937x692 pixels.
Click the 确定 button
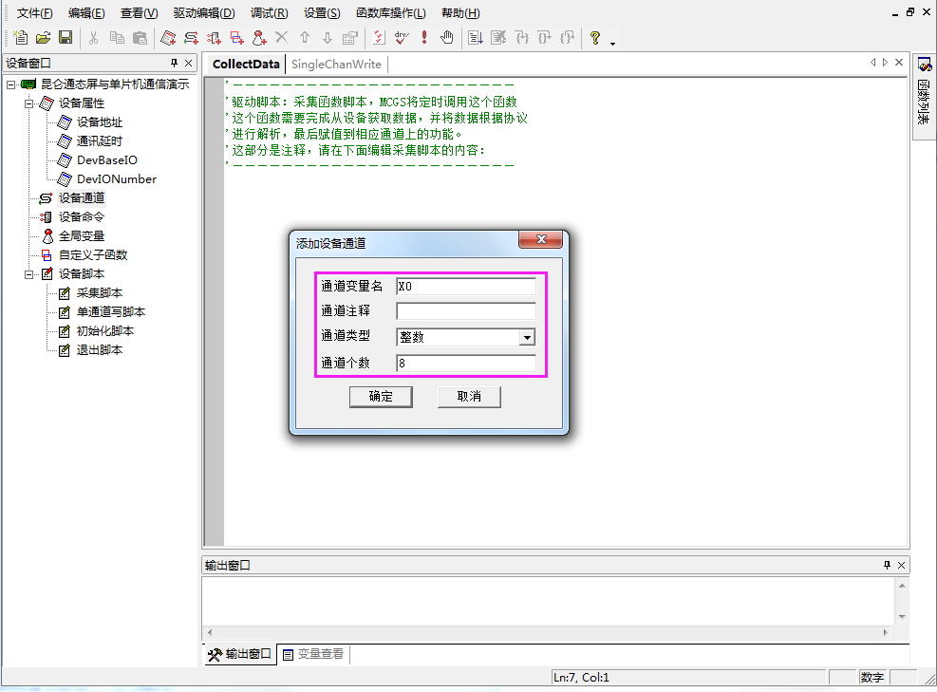click(381, 397)
